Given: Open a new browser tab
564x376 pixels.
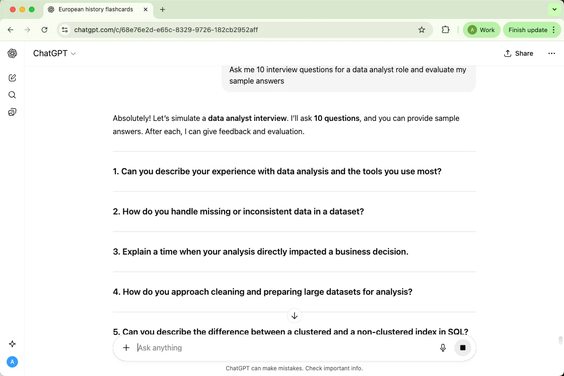Looking at the screenshot, I should (163, 9).
